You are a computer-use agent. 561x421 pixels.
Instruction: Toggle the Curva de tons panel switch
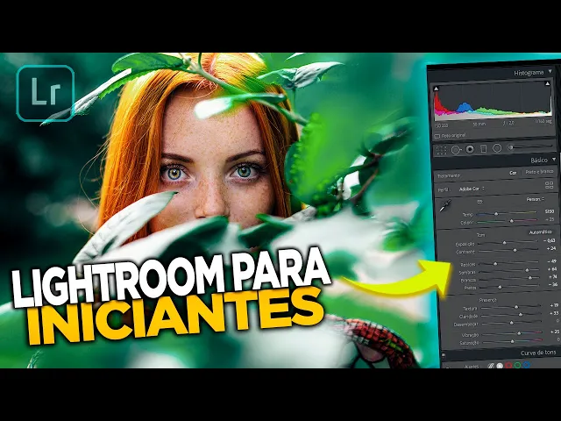pyautogui.click(x=444, y=355)
